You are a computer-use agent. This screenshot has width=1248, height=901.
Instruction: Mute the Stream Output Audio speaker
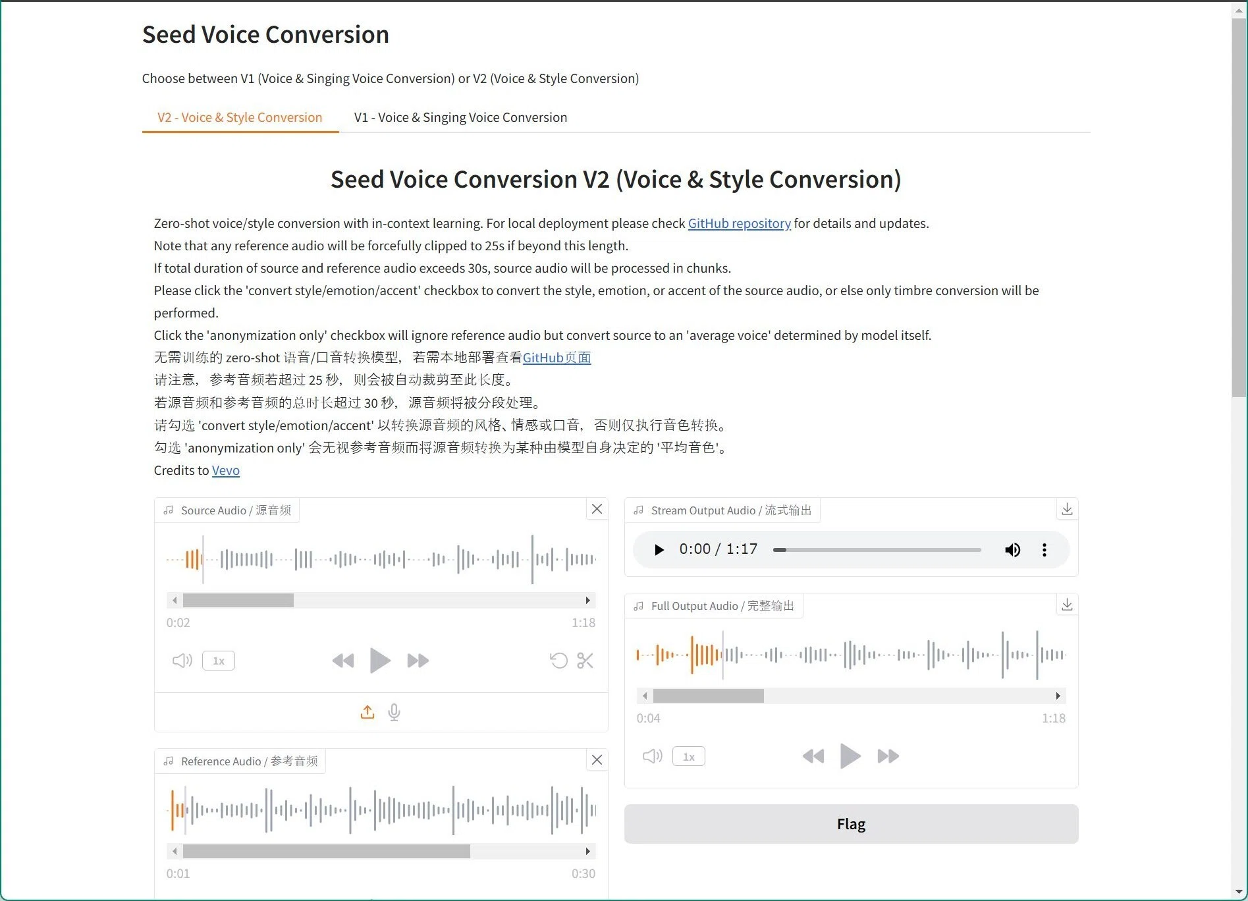click(1012, 550)
